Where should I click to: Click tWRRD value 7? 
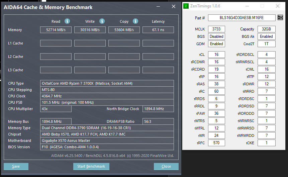pyautogui.click(x=266, y=91)
